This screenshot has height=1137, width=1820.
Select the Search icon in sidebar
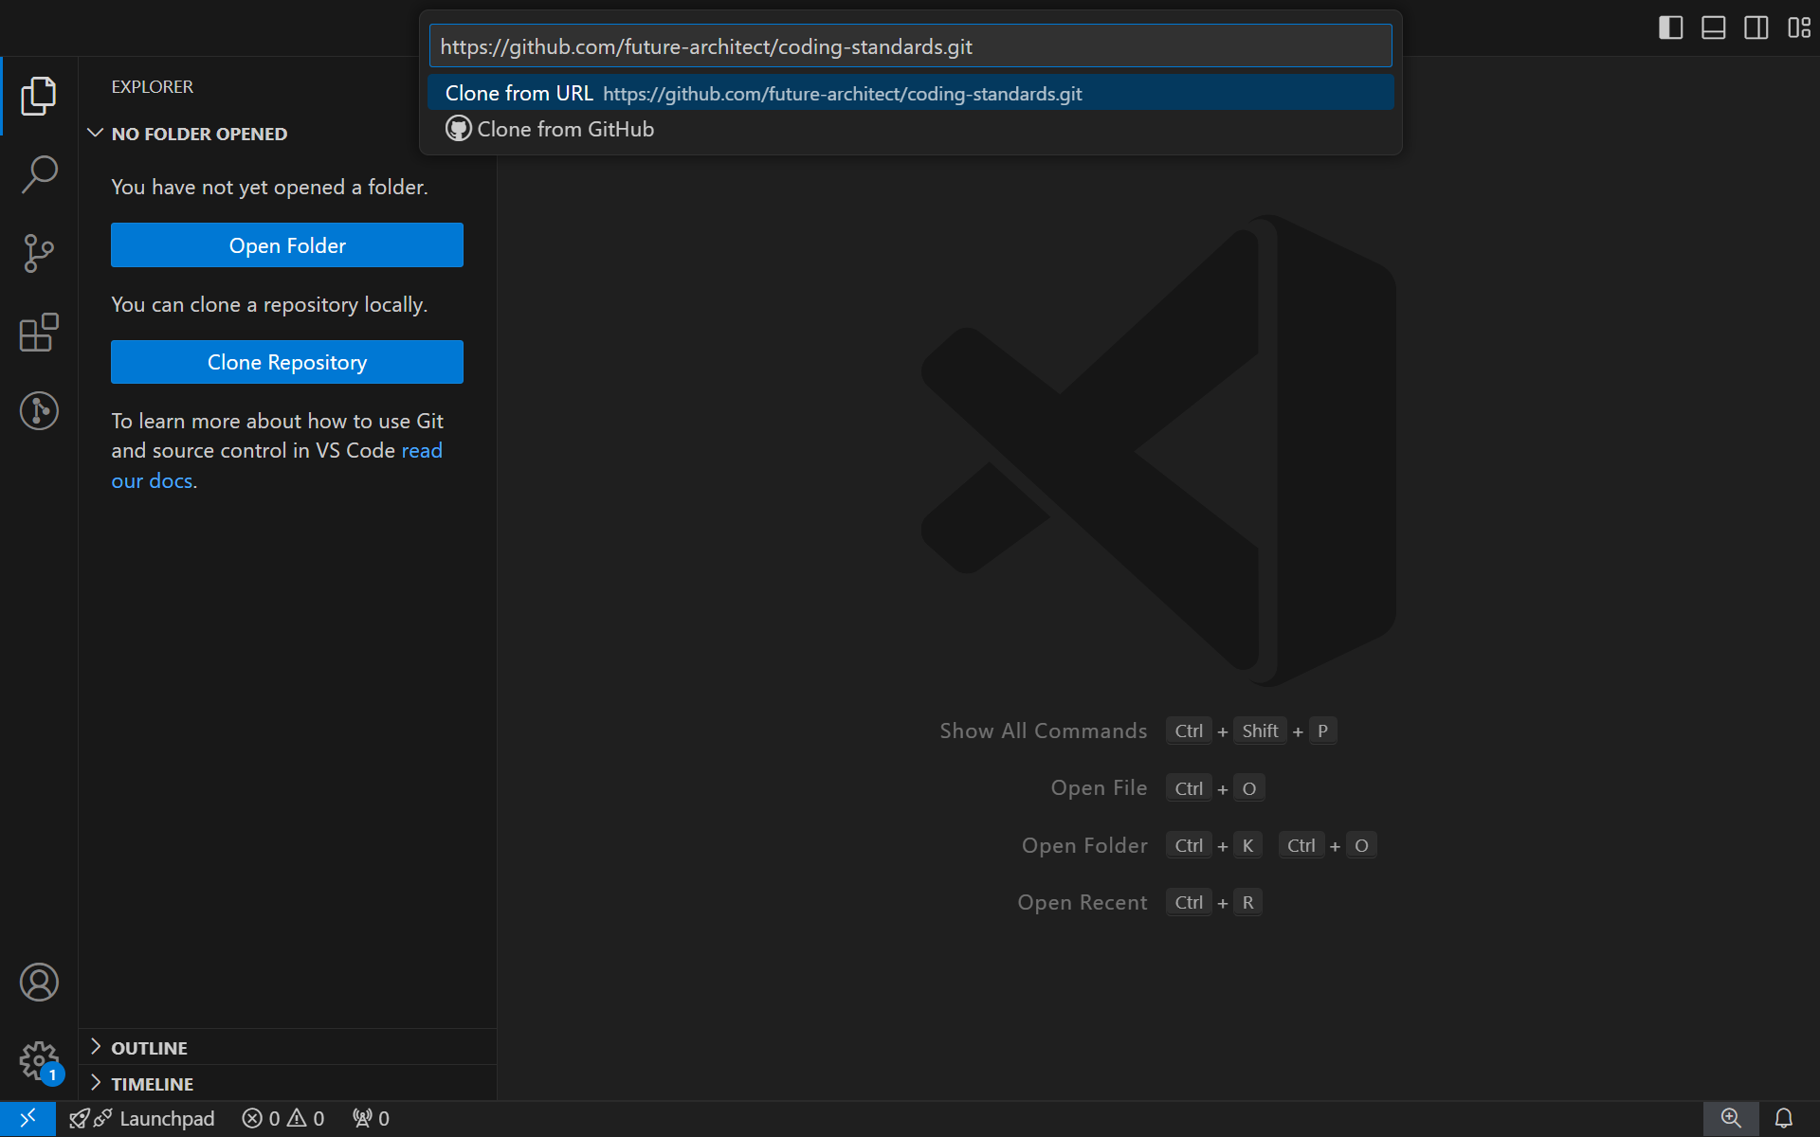(39, 171)
